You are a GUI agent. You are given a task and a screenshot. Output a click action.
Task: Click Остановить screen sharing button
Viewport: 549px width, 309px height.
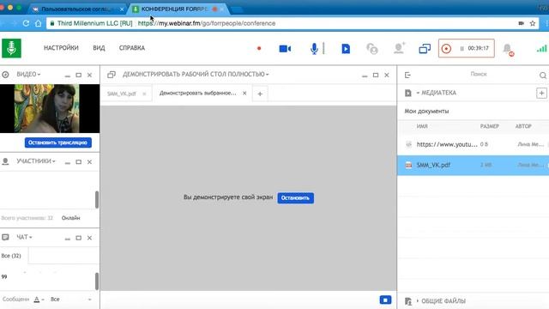point(295,198)
